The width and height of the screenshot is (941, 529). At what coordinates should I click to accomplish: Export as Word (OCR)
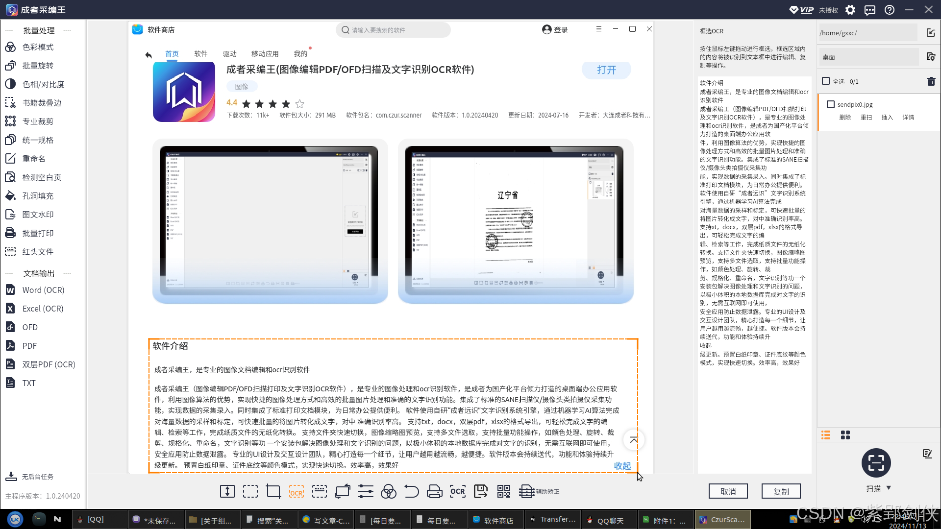pos(35,290)
